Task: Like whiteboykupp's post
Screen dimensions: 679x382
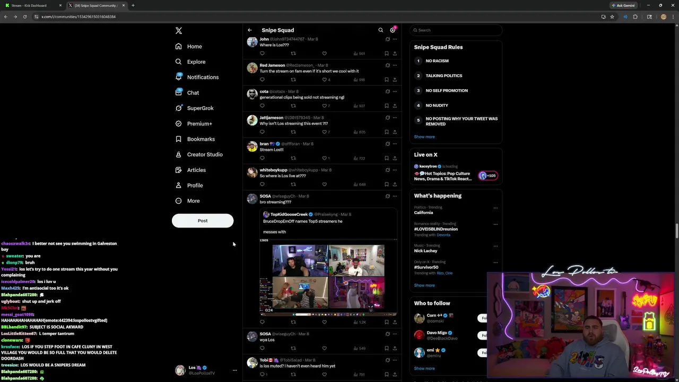Action: [x=324, y=184]
